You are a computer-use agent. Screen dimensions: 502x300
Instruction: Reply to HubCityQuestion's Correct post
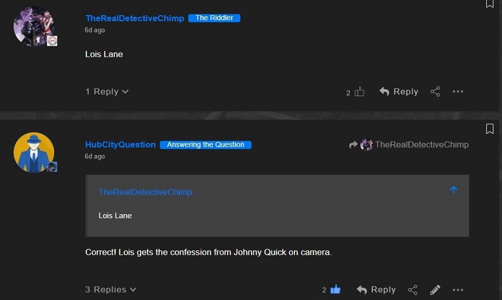point(376,289)
